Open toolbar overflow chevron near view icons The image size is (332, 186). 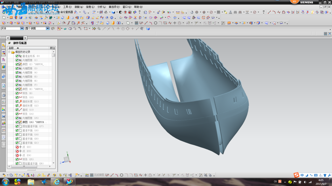click(x=140, y=12)
